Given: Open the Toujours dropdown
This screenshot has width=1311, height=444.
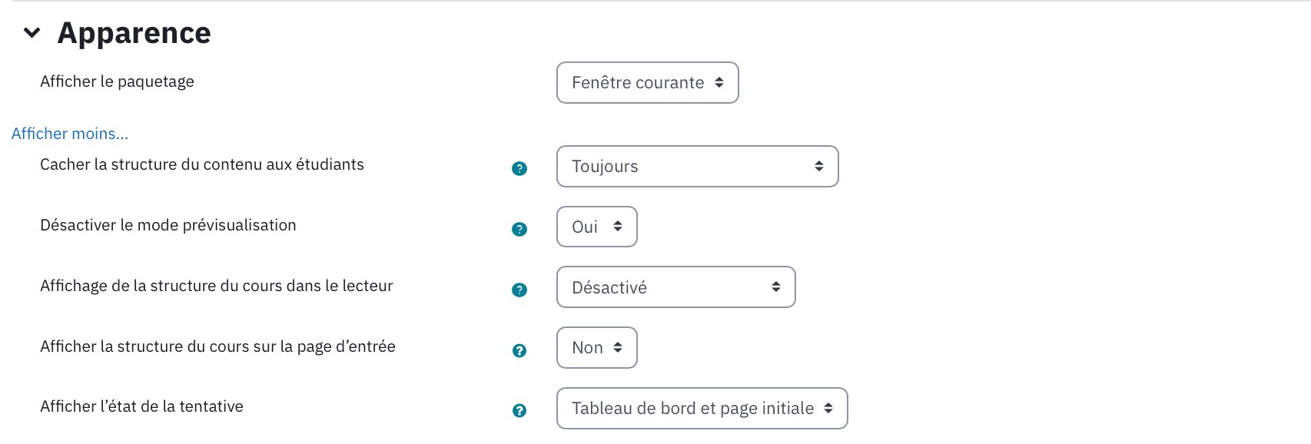Looking at the screenshot, I should (x=697, y=166).
